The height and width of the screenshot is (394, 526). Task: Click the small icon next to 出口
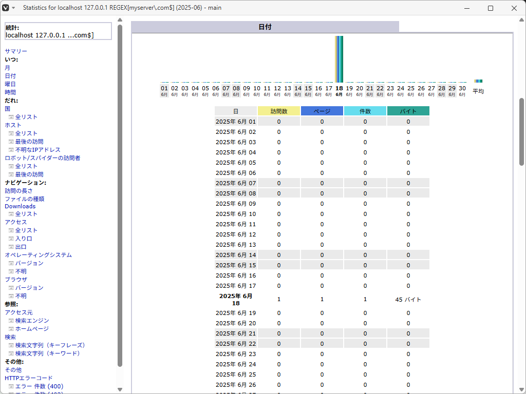(11, 247)
